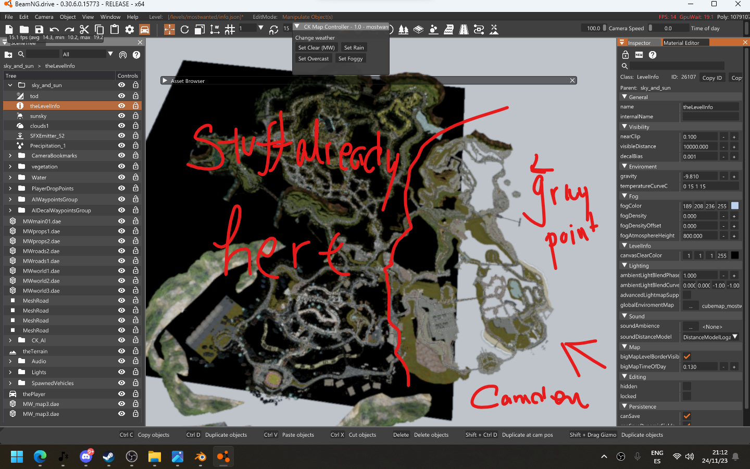This screenshot has width=750, height=469.
Task: Hide the sunsky object with eye icon
Action: [121, 116]
